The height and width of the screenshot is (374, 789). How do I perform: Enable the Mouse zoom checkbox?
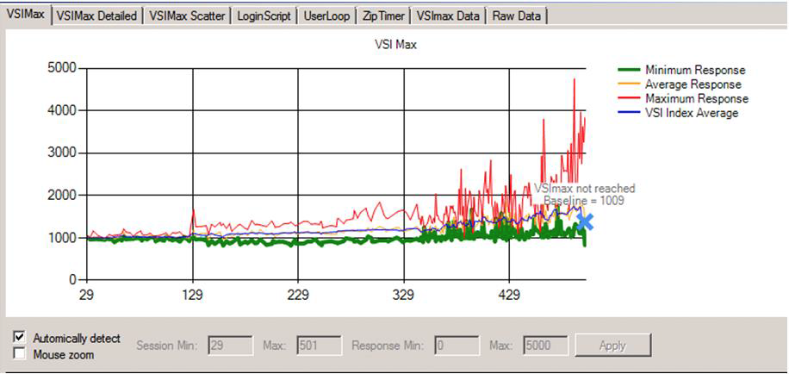20,354
